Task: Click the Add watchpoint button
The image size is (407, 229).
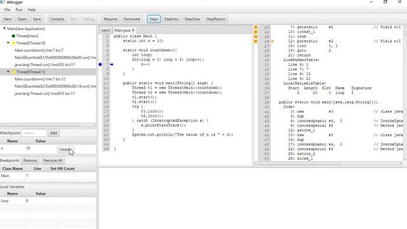Action: (x=53, y=133)
